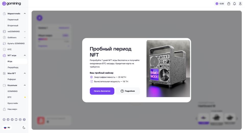Expand the GoMiners menu
The width and height of the screenshot is (245, 133).
coord(25,37)
